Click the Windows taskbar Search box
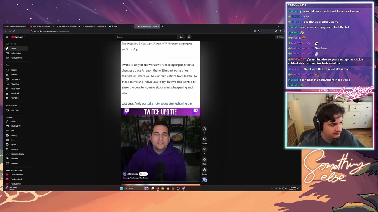Viewport: 378px width, 212px height. click(137, 188)
